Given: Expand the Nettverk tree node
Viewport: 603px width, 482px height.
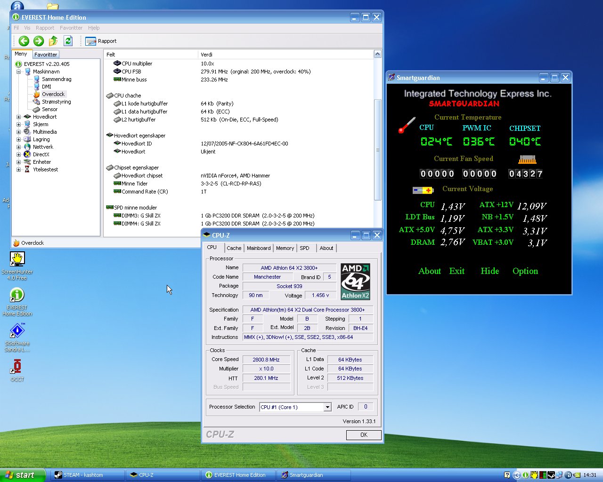Looking at the screenshot, I should tap(18, 147).
